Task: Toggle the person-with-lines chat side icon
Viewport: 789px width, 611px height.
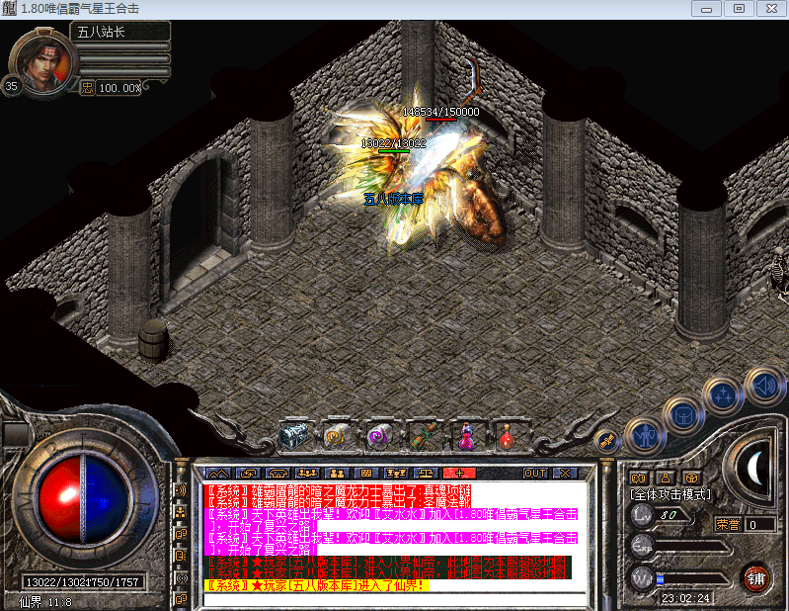Action: [x=181, y=556]
